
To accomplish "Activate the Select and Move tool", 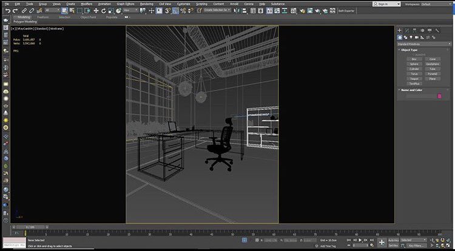I will coord(96,11).
